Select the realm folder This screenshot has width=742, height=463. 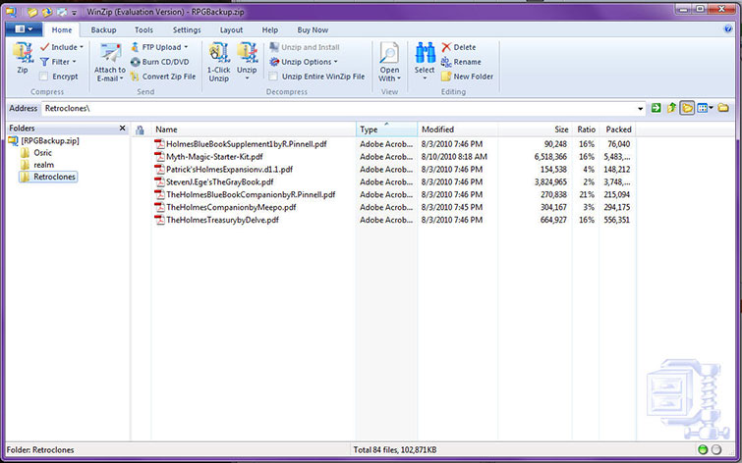pos(37,165)
